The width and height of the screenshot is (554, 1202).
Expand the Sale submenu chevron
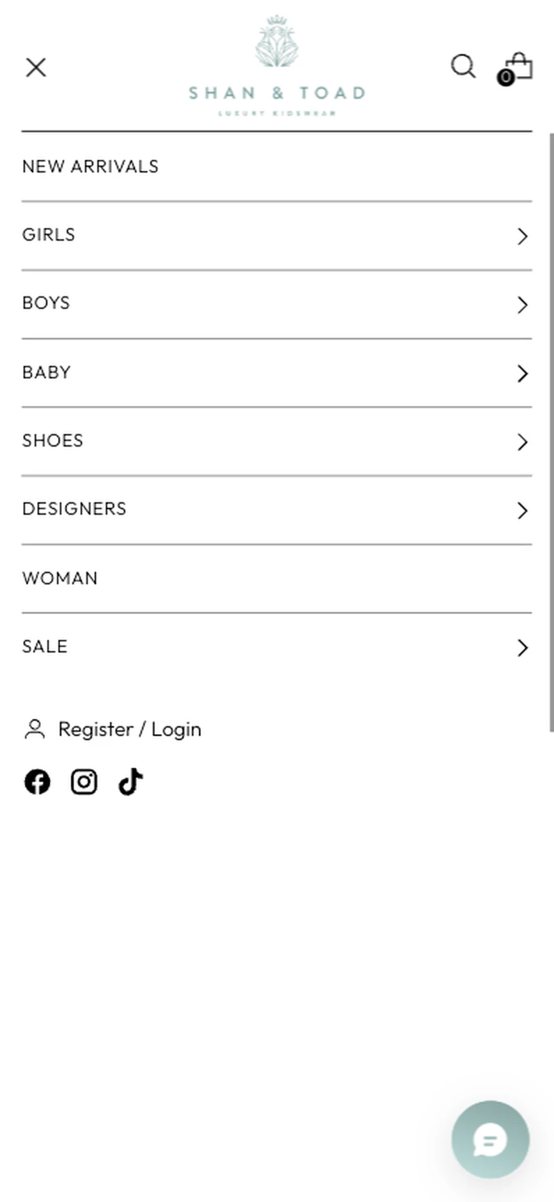(x=522, y=648)
